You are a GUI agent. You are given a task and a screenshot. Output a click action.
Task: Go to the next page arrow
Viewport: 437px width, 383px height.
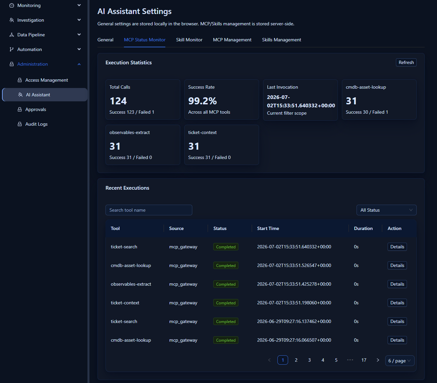pos(378,360)
